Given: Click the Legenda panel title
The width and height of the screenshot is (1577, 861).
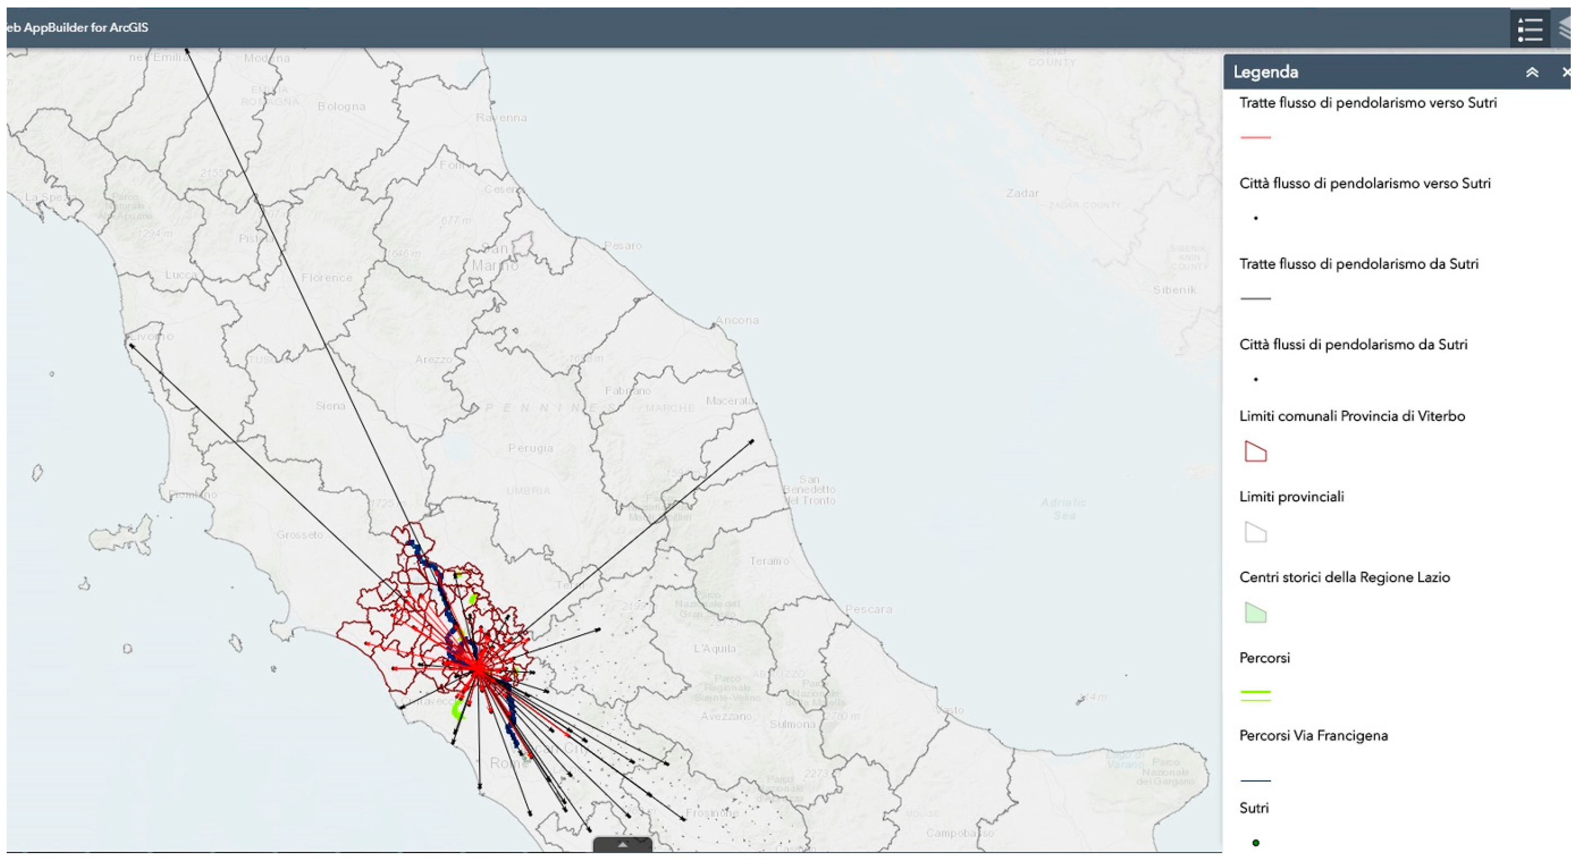Looking at the screenshot, I should [1266, 72].
